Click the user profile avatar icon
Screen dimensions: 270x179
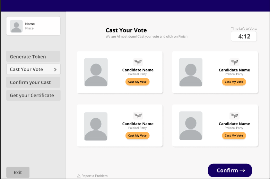(16, 26)
